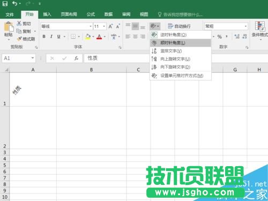
Task: Open the clipboard pane dialog launcher
Action: 36,47
